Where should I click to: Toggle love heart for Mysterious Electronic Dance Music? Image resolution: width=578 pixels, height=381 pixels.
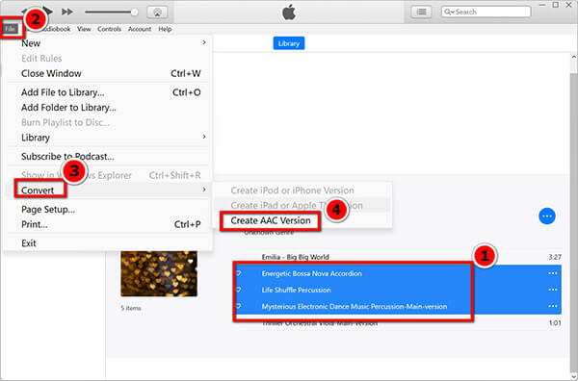click(x=239, y=306)
